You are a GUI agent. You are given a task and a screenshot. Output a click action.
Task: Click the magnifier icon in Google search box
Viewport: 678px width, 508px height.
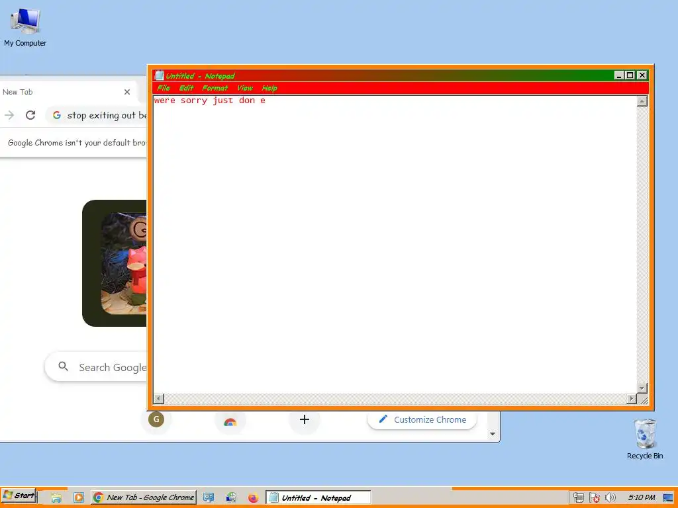point(63,366)
